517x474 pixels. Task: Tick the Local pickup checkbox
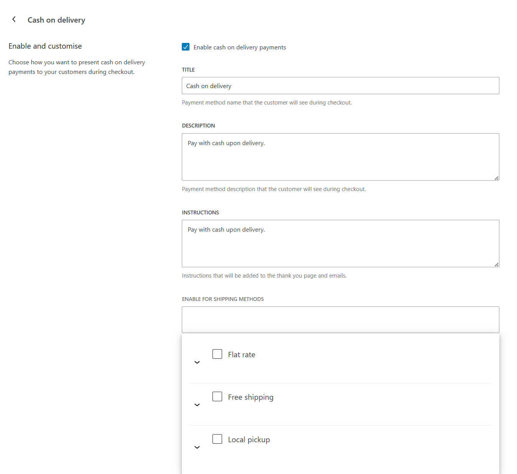pos(217,439)
